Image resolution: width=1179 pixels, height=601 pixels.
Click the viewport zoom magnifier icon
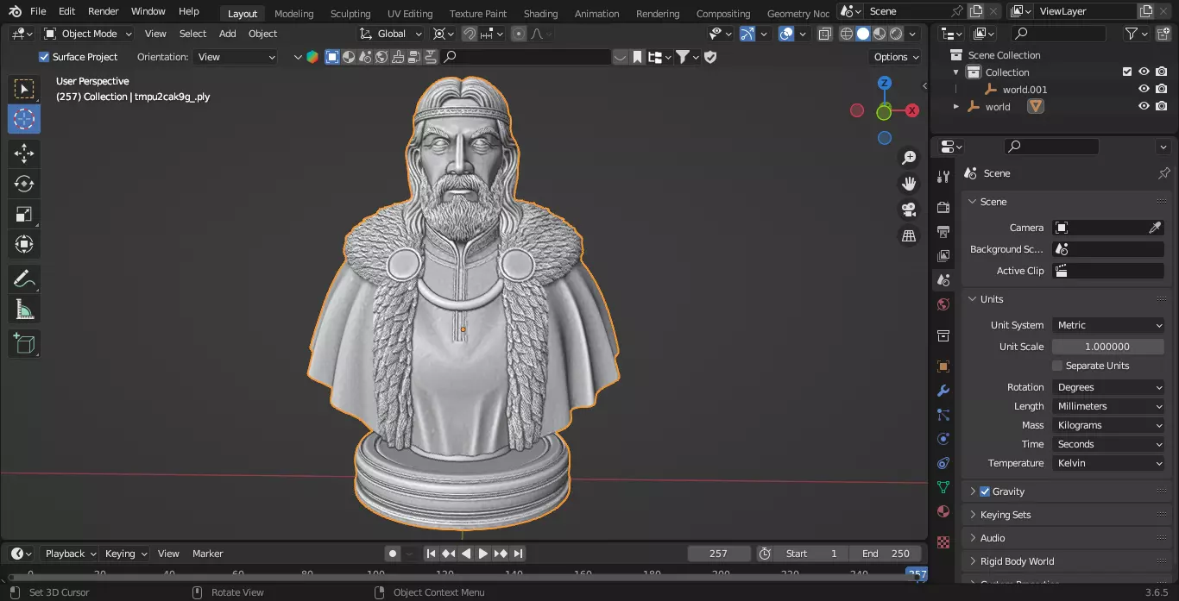point(909,158)
